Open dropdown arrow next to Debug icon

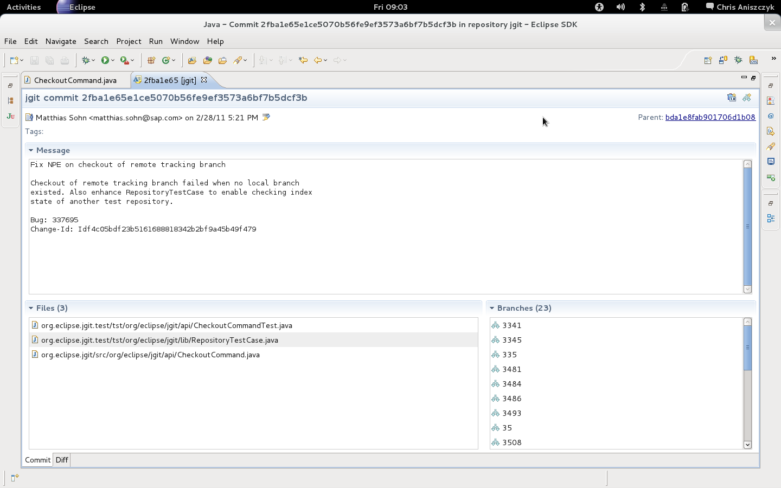coord(93,61)
